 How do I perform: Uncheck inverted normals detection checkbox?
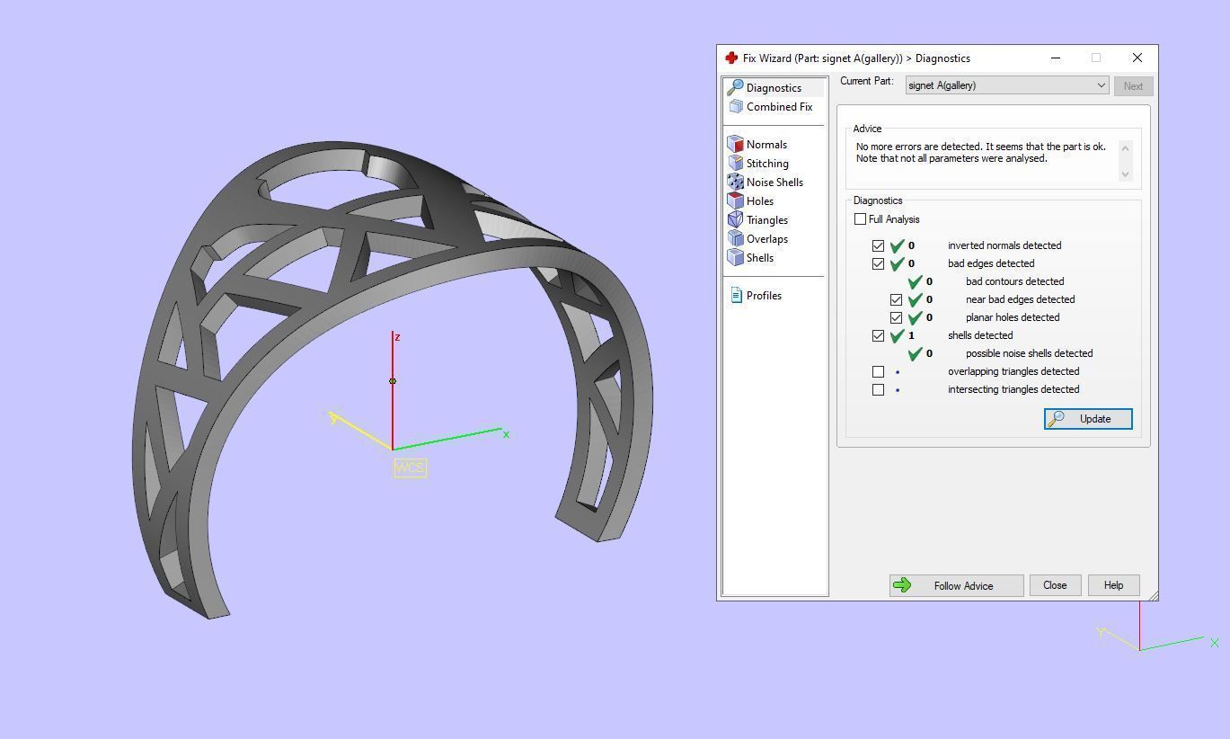tap(878, 245)
